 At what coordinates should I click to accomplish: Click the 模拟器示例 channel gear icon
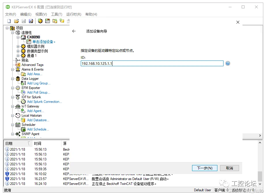(x=23, y=46)
